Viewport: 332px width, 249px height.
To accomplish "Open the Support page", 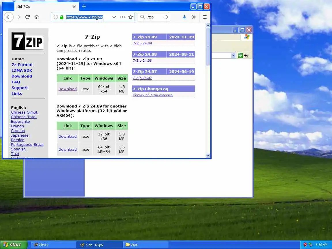I will pyautogui.click(x=20, y=88).
